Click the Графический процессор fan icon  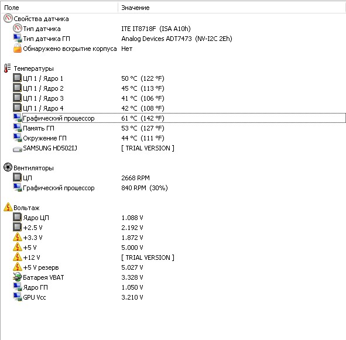pos(18,187)
